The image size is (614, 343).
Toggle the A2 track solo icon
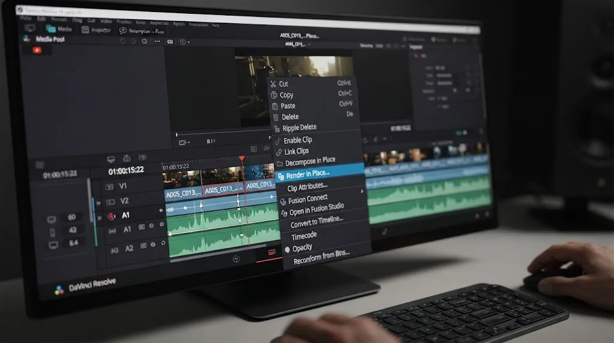tap(153, 244)
